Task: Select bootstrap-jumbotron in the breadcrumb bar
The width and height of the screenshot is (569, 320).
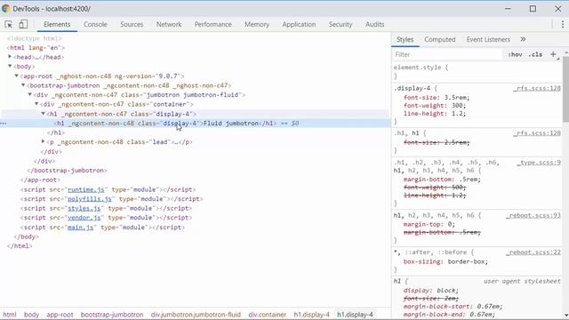Action: coord(112,315)
